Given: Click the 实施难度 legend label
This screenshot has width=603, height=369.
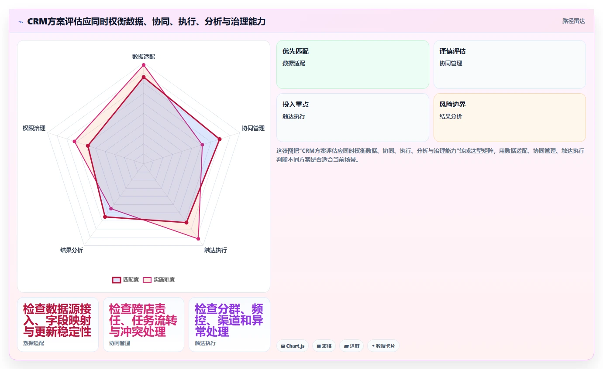Looking at the screenshot, I should coord(164,280).
